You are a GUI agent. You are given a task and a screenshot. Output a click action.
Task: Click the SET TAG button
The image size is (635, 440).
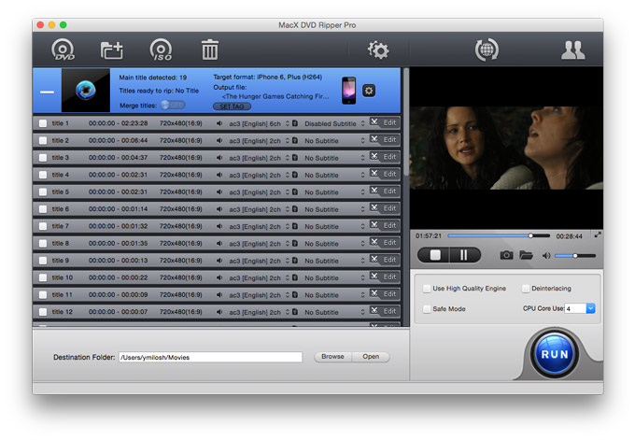pyautogui.click(x=232, y=106)
